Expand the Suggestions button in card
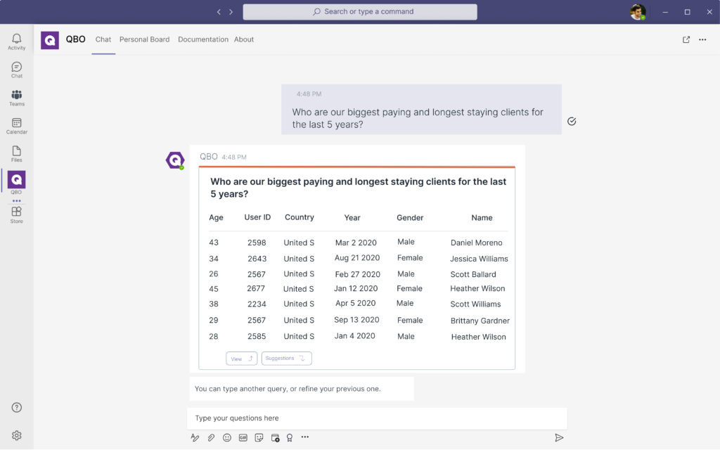The height and width of the screenshot is (450, 720). pos(286,359)
